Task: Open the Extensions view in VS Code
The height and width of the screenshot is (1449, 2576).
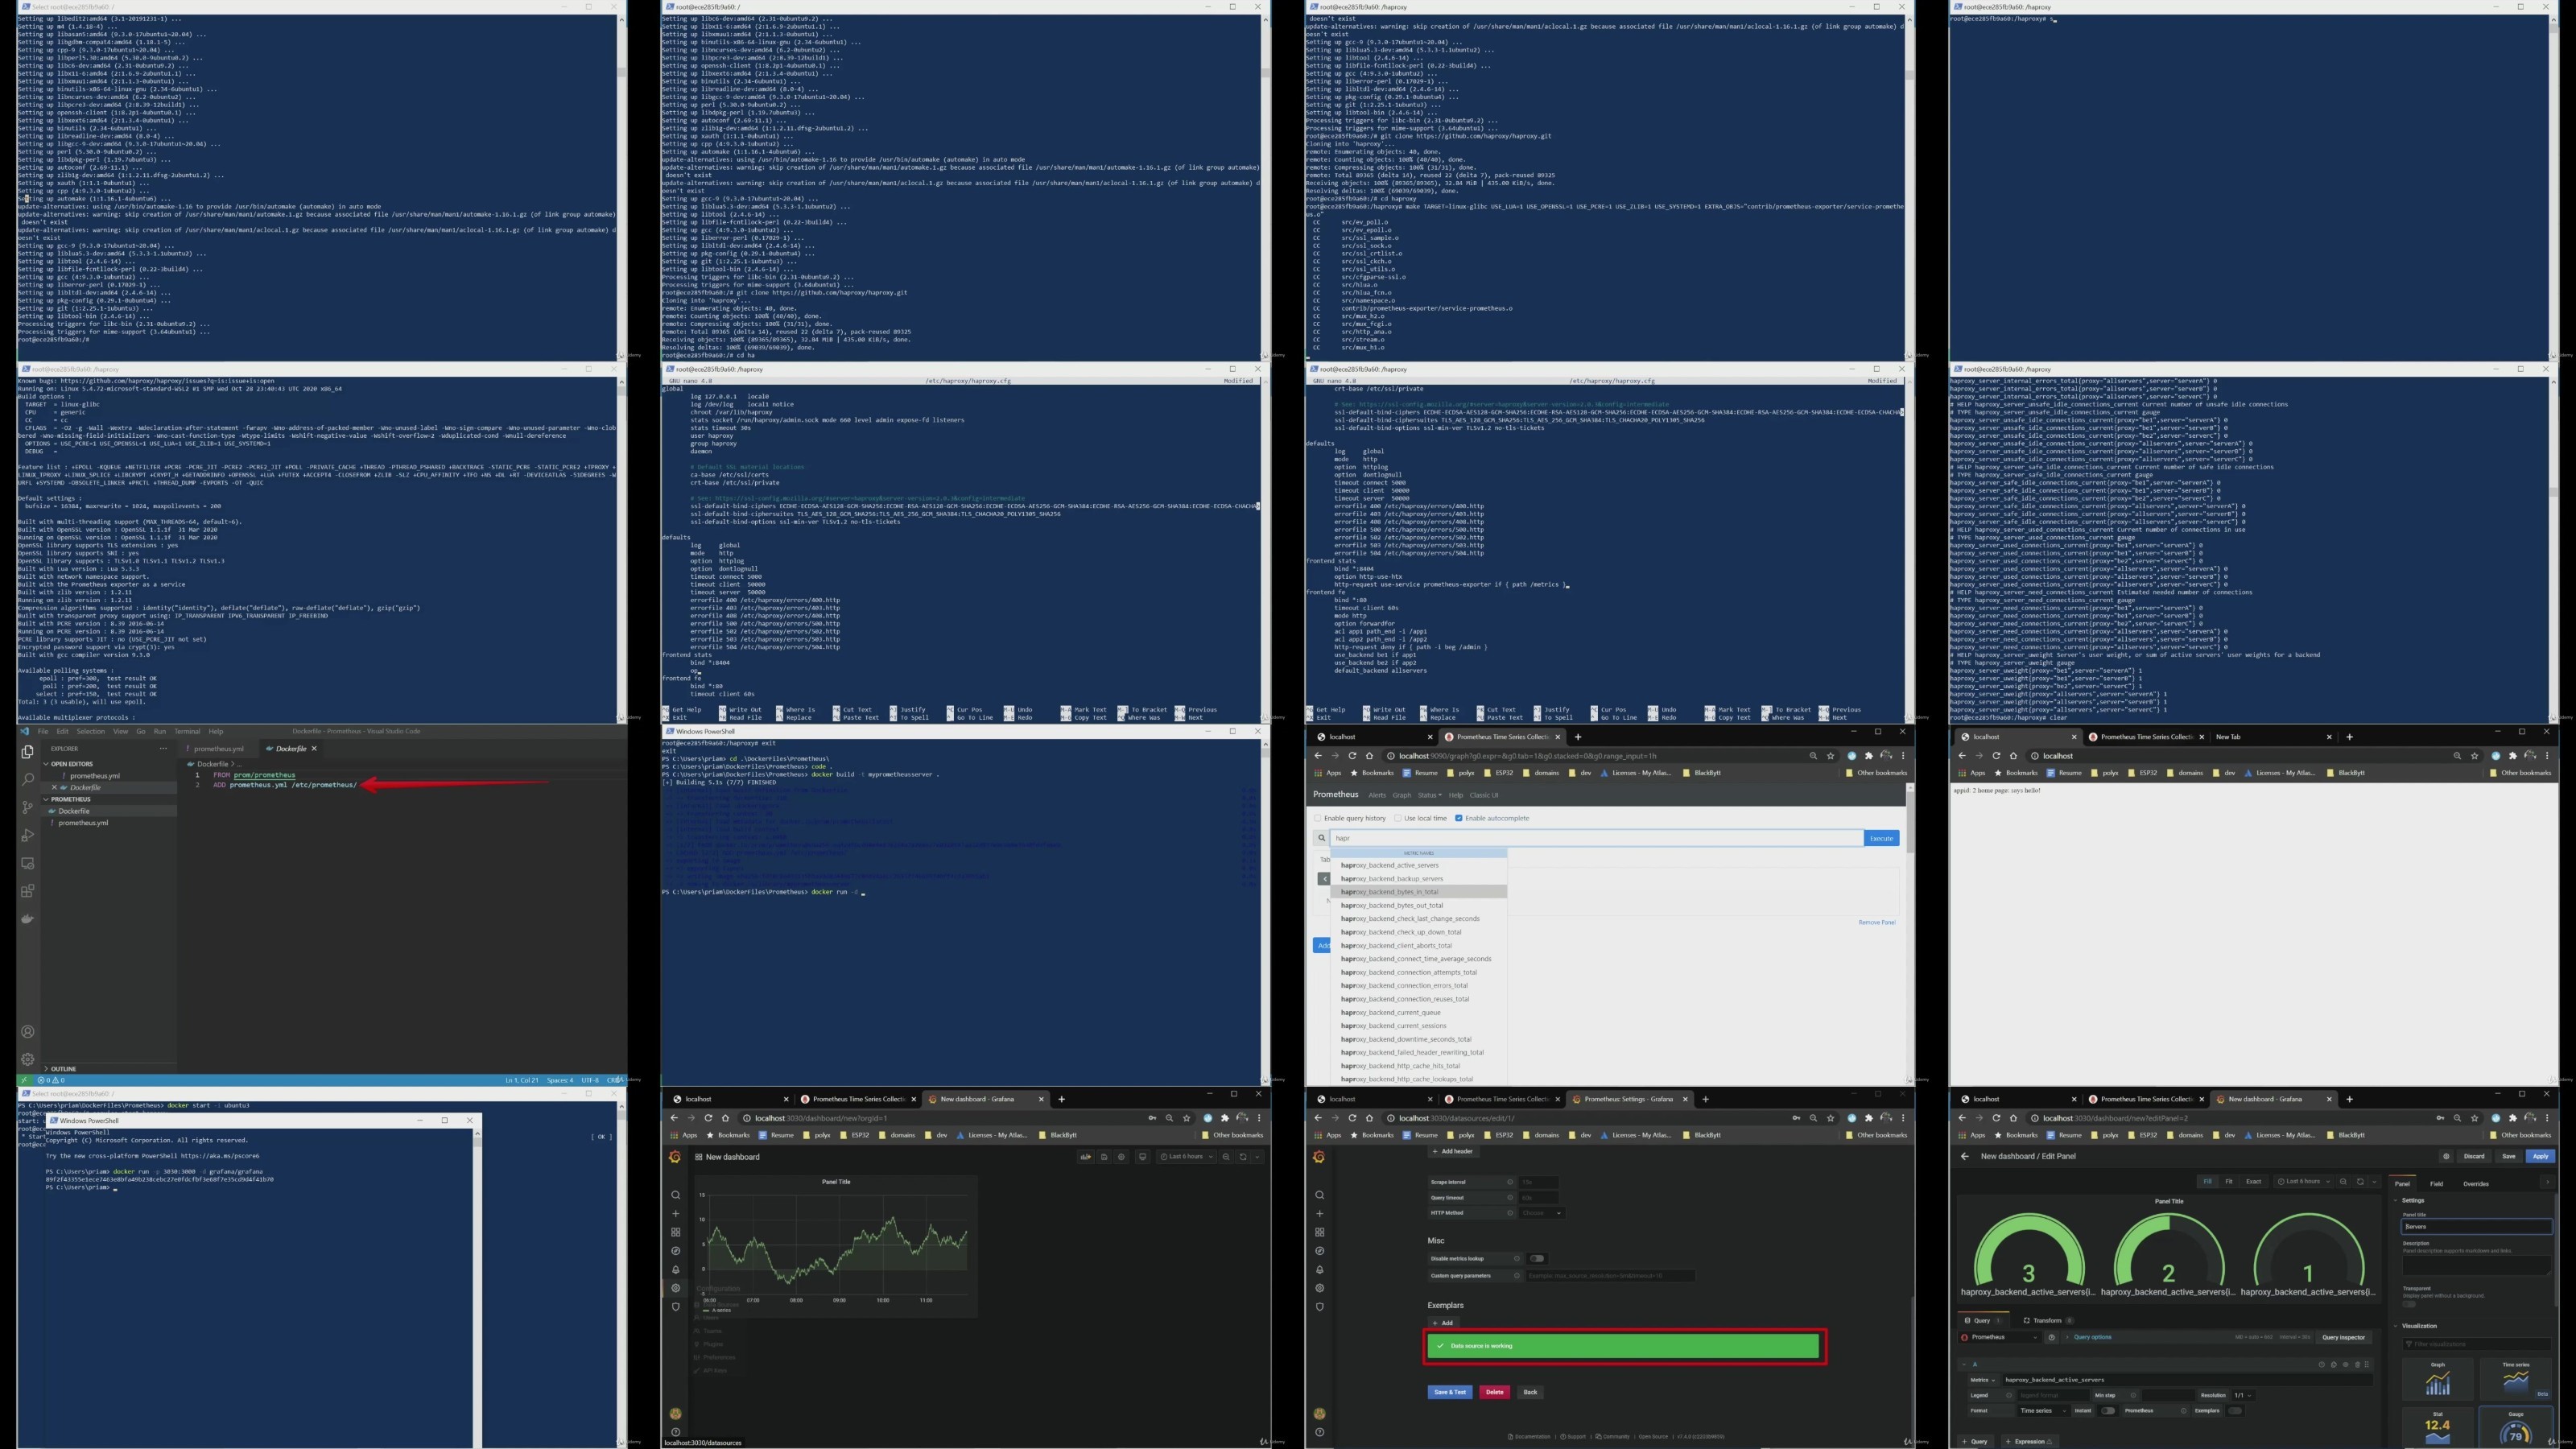Action: click(28, 891)
